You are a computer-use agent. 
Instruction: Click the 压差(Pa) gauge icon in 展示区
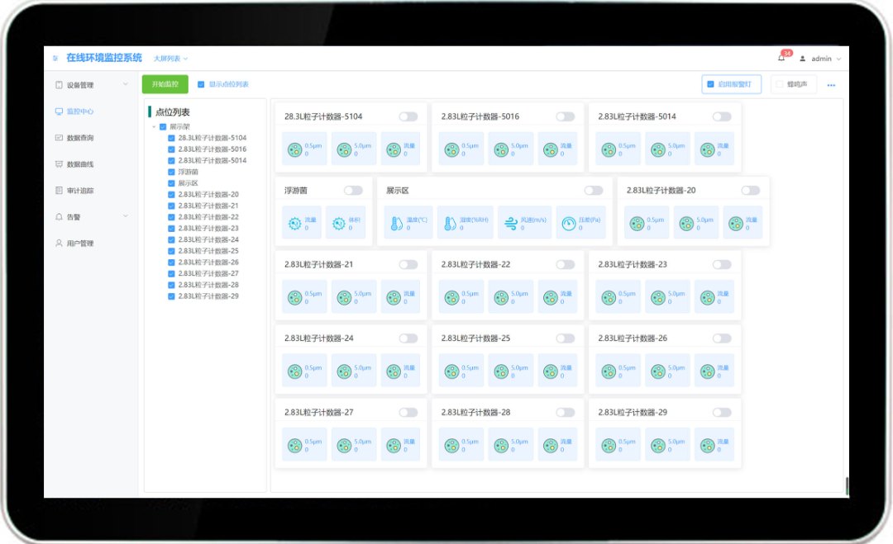(568, 224)
